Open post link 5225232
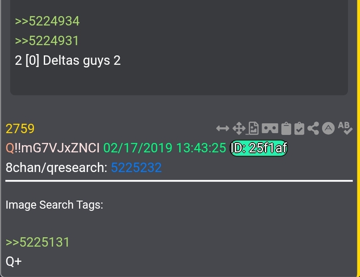360x277 pixels. [x=136, y=168]
